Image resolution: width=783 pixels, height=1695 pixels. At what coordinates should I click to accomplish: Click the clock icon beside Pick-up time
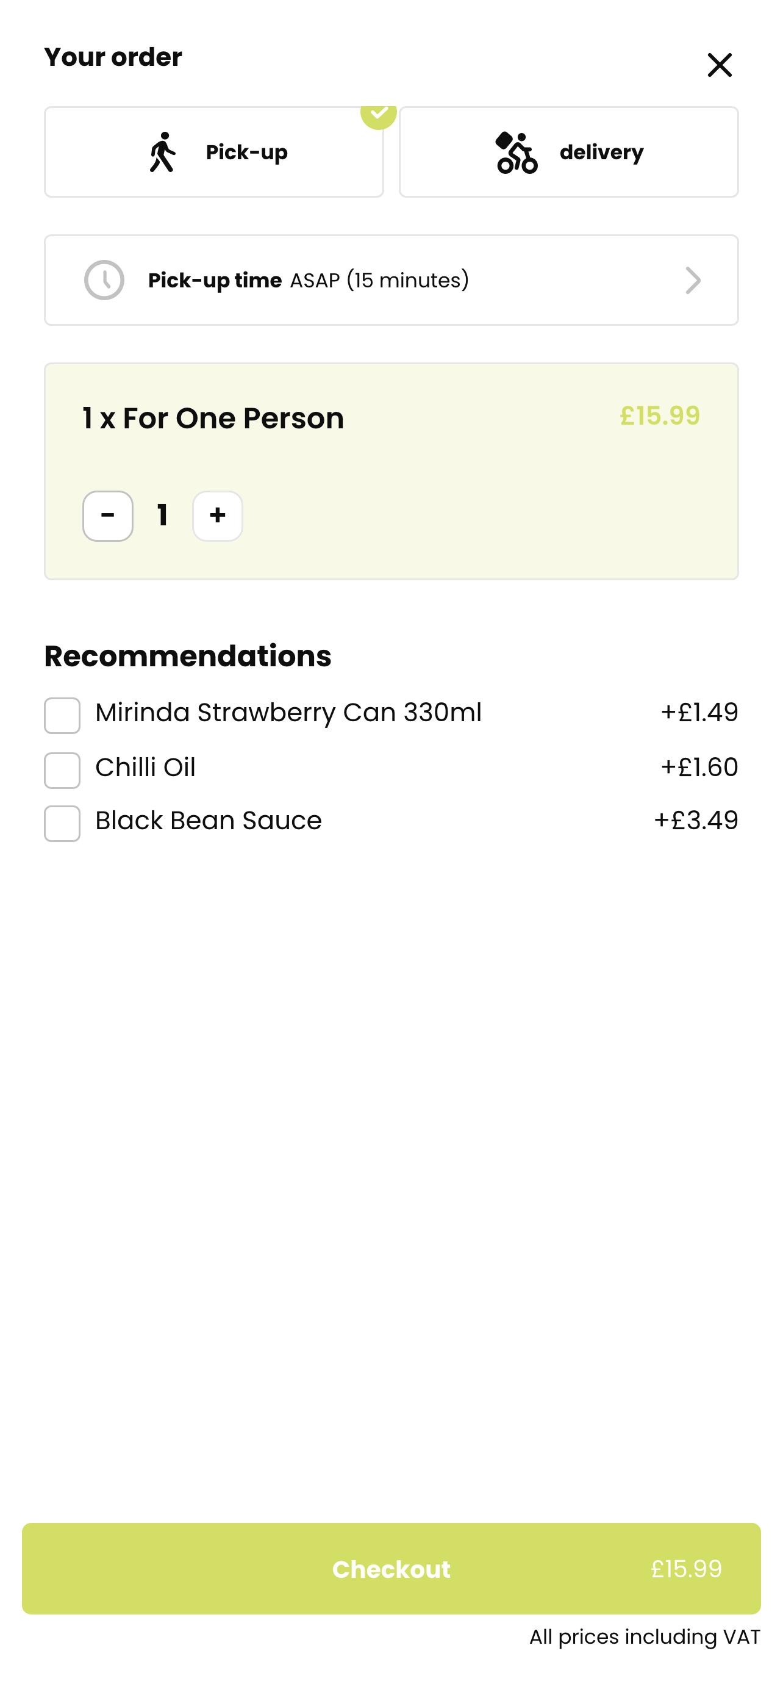pos(104,280)
